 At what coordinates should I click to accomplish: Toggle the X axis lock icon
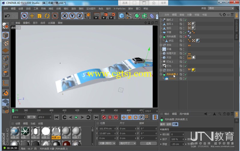[65, 16]
